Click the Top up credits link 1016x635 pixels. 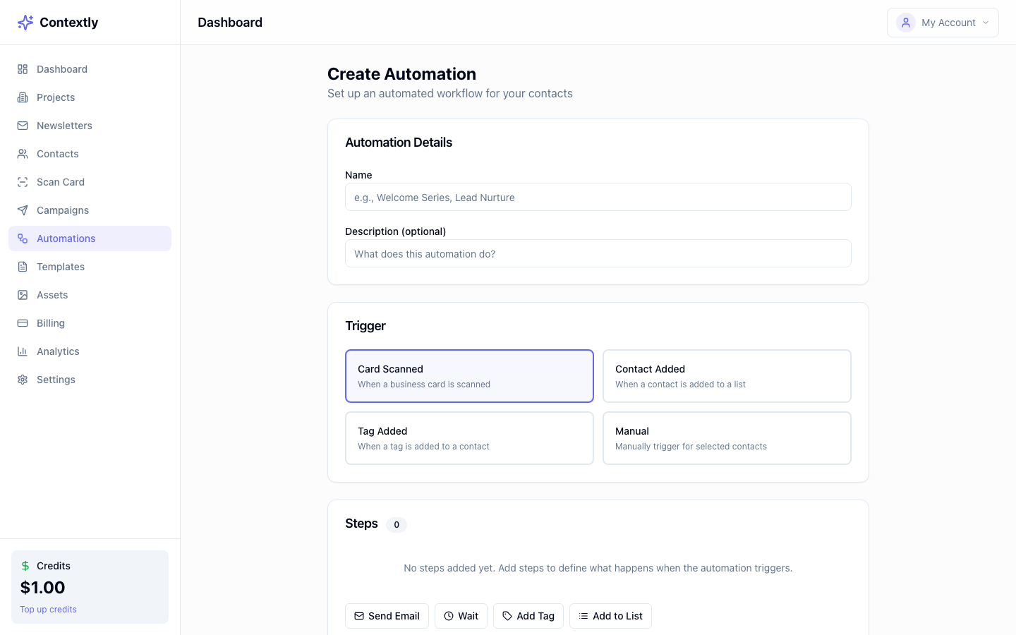(x=48, y=609)
